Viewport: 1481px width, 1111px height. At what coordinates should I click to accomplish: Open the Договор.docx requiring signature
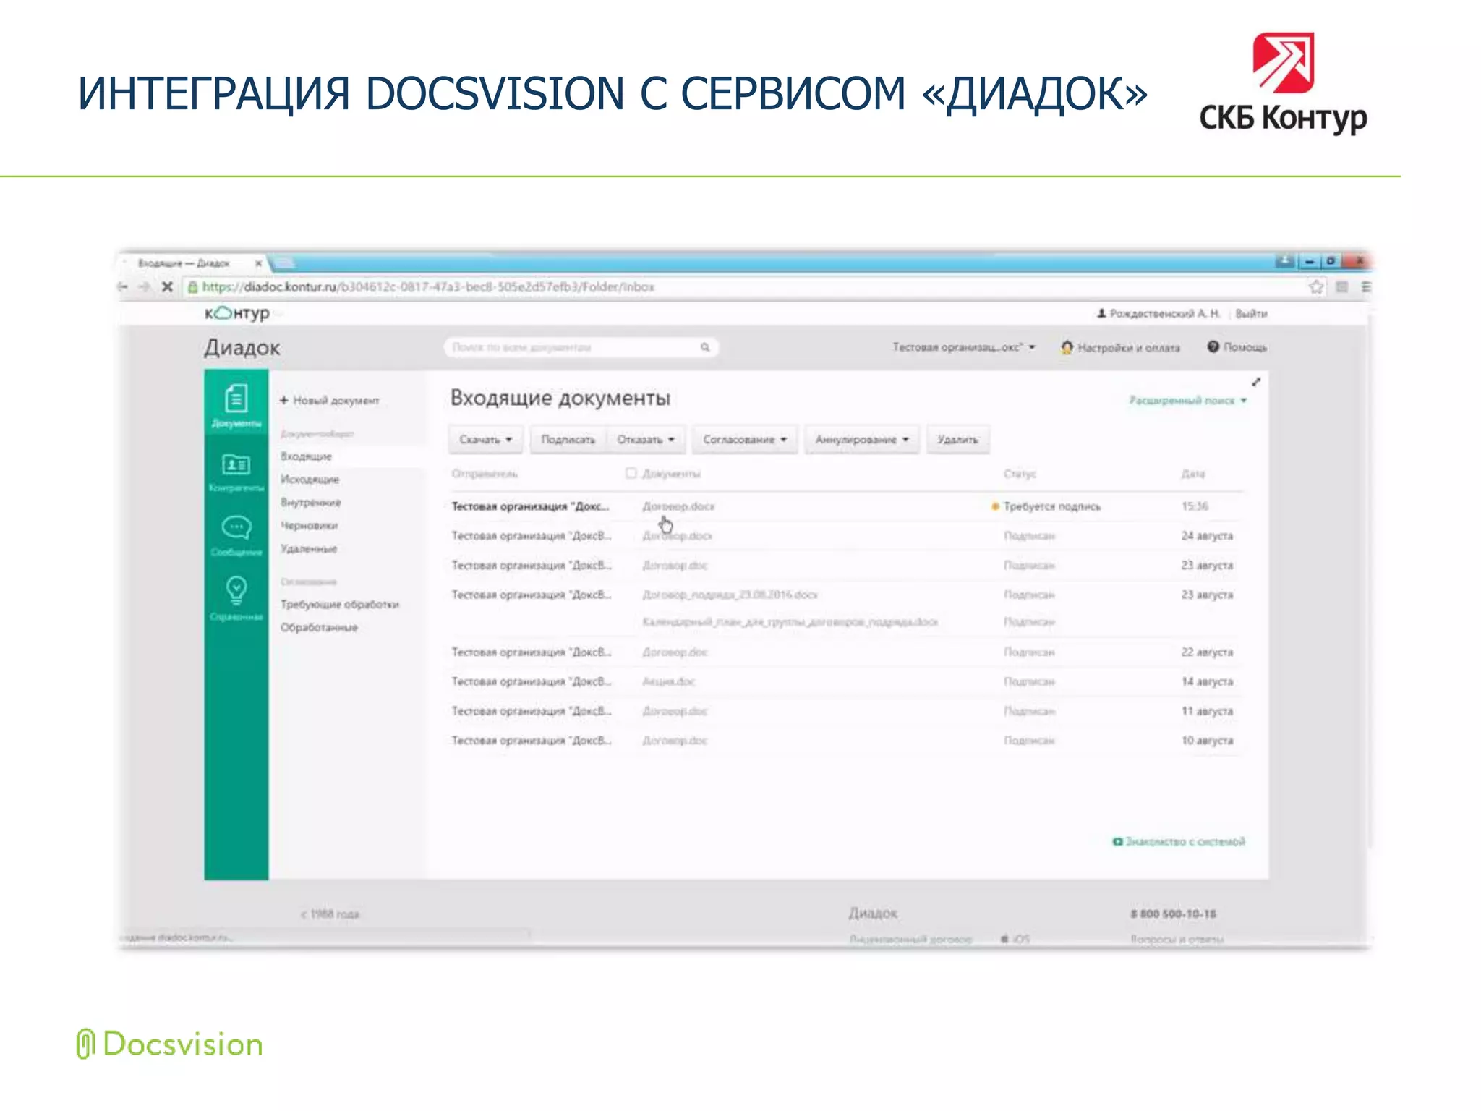(678, 506)
